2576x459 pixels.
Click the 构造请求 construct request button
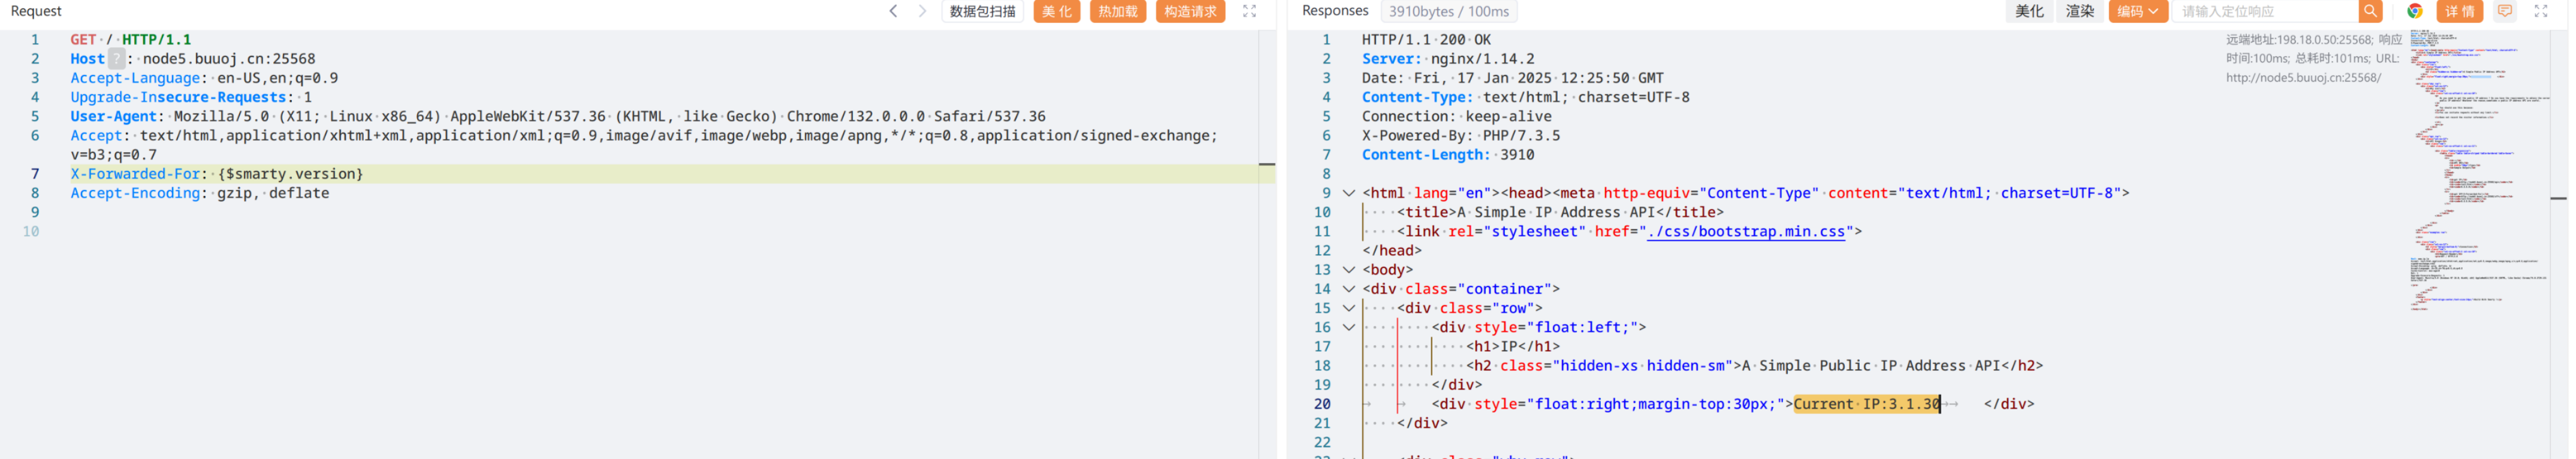(x=1190, y=11)
